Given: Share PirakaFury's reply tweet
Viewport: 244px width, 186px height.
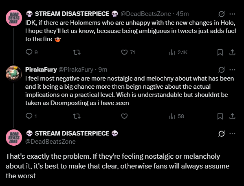Looking at the screenshot, I should tap(232, 116).
